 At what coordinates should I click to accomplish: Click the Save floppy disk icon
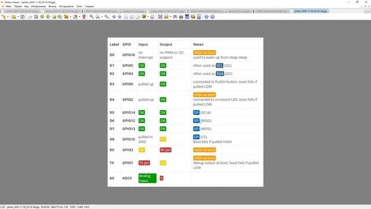coord(23,17)
